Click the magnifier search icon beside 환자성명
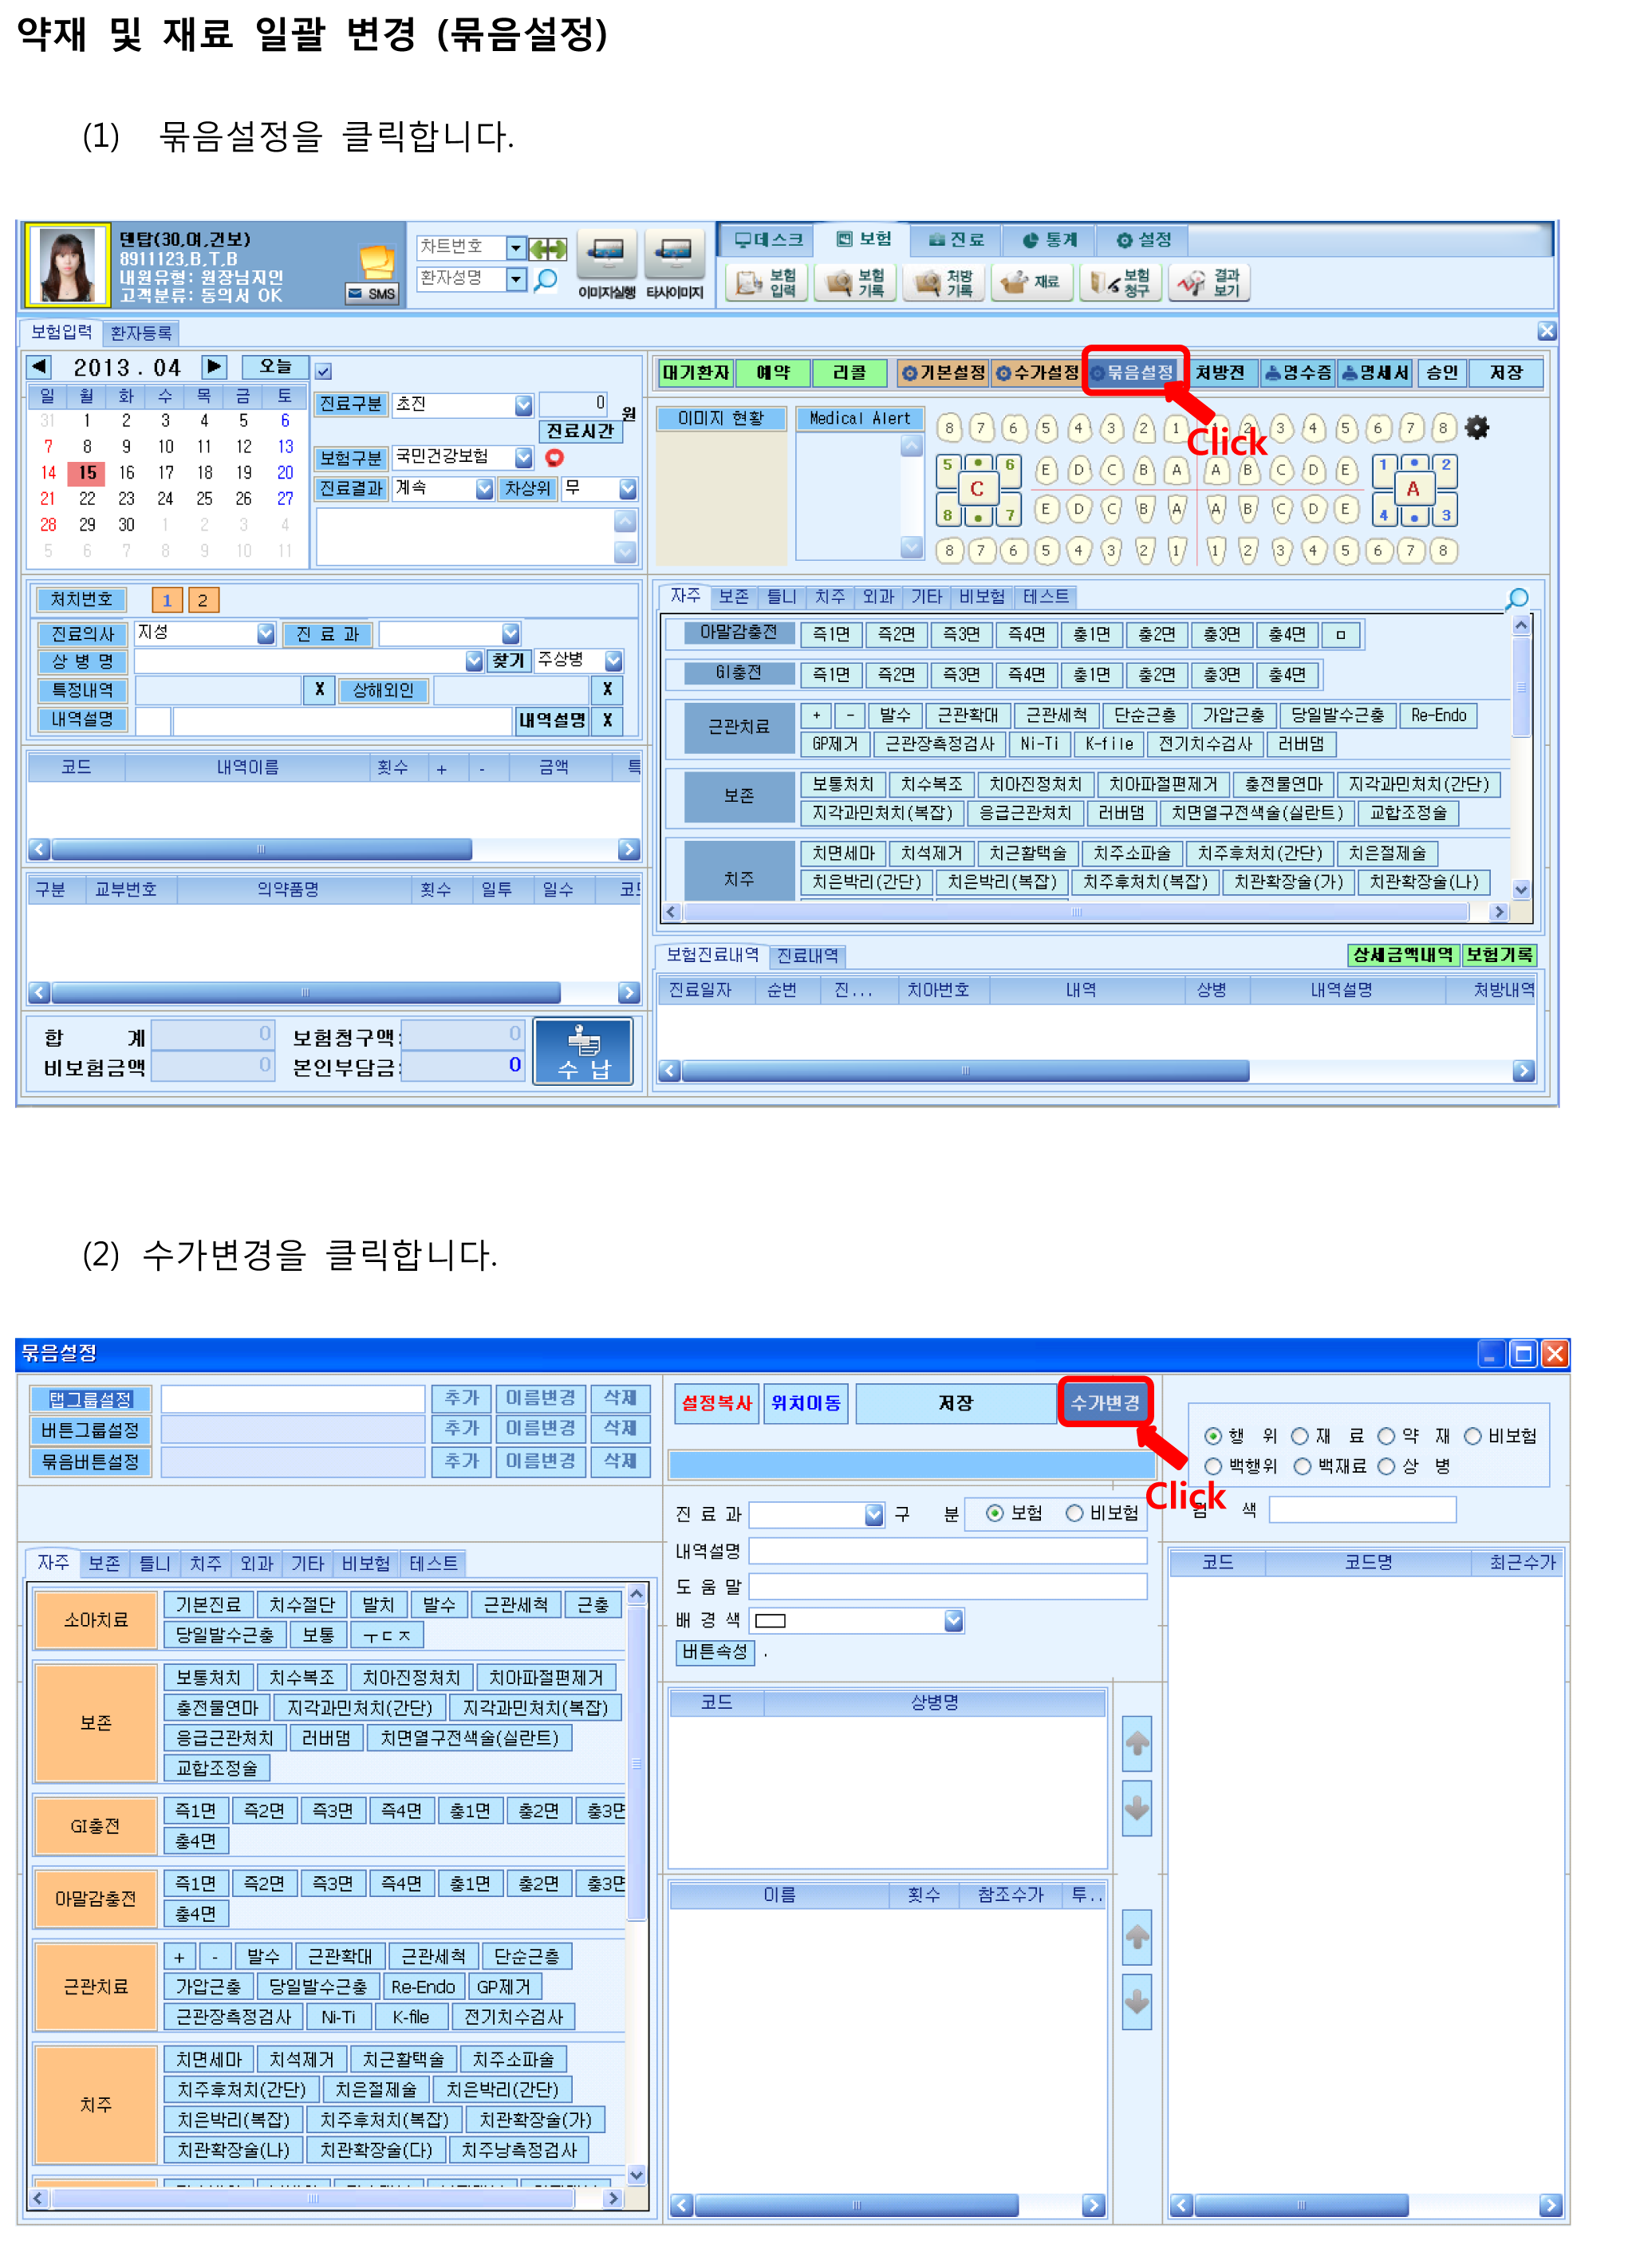Viewport: 1628px width, 2268px height. pyautogui.click(x=546, y=280)
